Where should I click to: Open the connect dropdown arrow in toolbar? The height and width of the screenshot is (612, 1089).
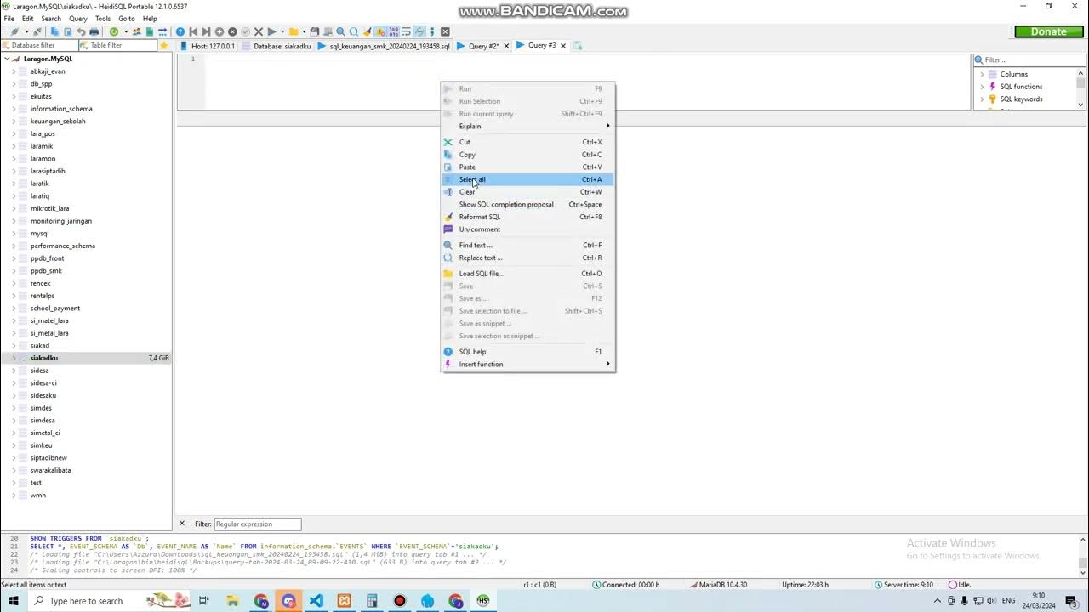point(27,31)
